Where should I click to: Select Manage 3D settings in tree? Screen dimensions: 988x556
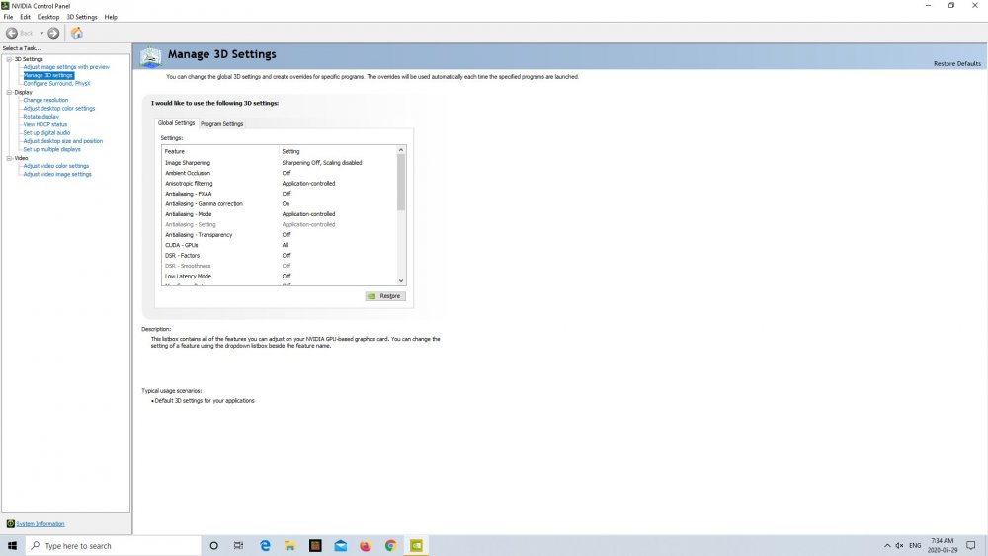(48, 75)
